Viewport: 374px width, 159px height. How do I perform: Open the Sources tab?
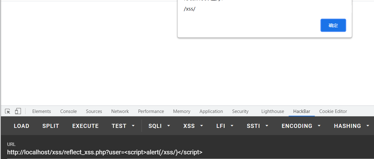tap(94, 111)
